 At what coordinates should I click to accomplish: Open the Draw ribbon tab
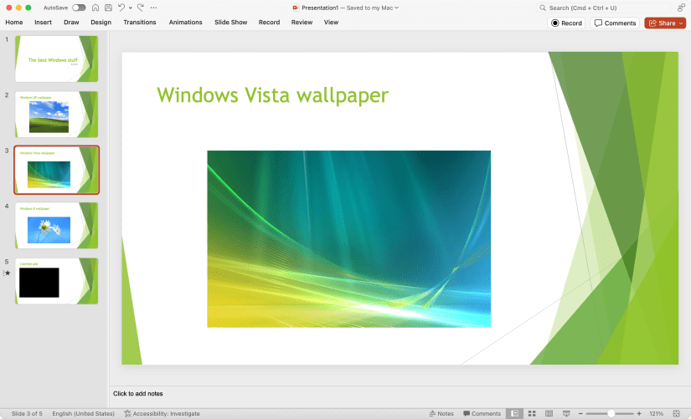[x=71, y=22]
